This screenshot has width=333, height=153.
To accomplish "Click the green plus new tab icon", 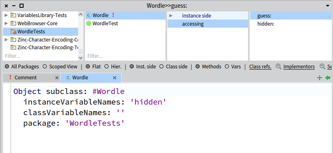I will [320, 78].
